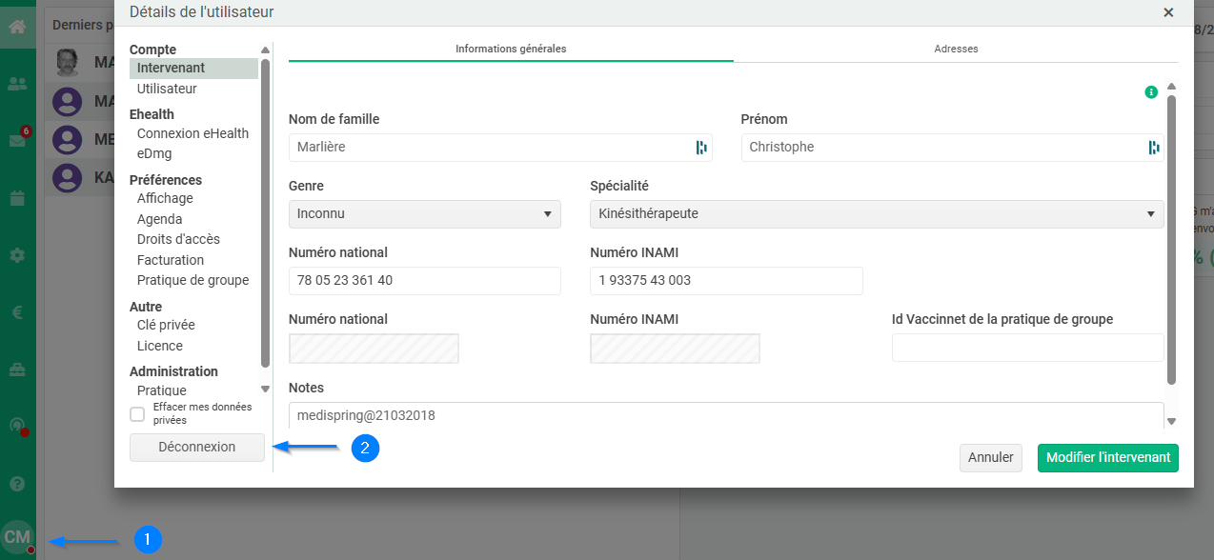Click Numéro INAMI field with 1 93375
Image resolution: width=1214 pixels, height=560 pixels.
(x=726, y=281)
